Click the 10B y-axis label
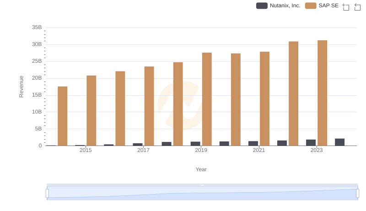 37,112
